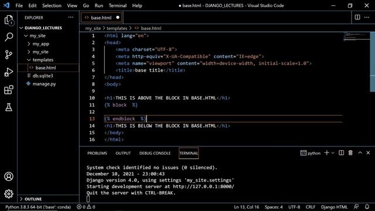375x211 pixels.
Task: Open the Go menu
Action: point(86,5)
